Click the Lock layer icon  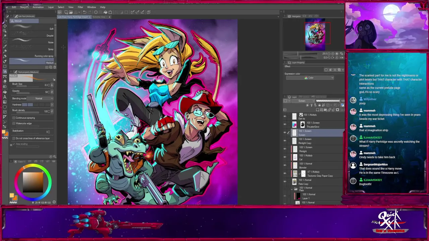pyautogui.click(x=319, y=105)
